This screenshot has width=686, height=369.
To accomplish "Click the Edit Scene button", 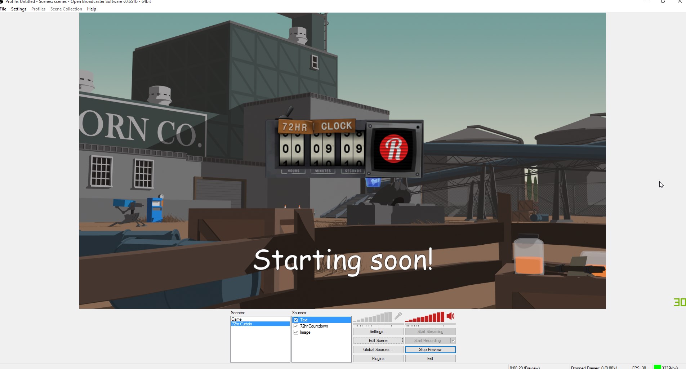I will (378, 341).
